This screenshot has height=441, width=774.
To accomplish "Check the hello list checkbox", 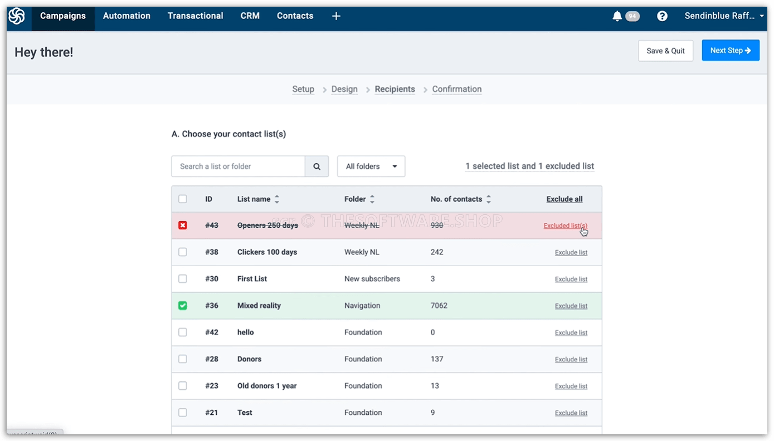I will click(x=183, y=332).
